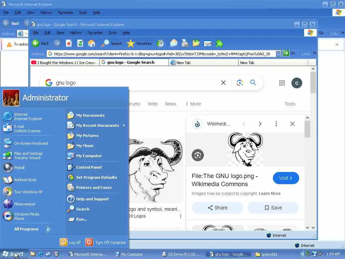Screen dimensions: 345x259
Task: Click three-dot options under 1000 Logos result
Action: pyautogui.click(x=181, y=216)
